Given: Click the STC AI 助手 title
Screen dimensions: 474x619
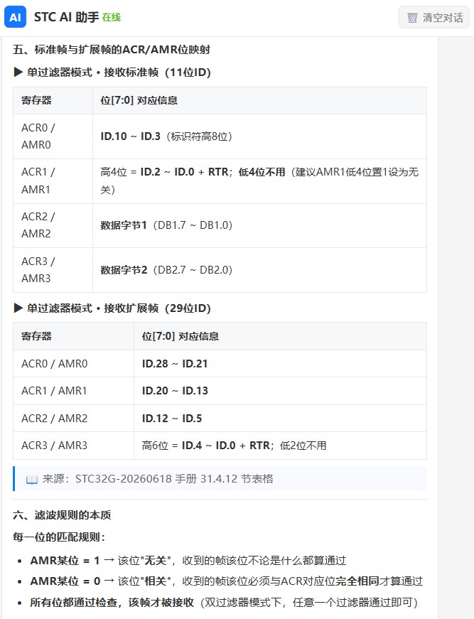Looking at the screenshot, I should [x=66, y=17].
